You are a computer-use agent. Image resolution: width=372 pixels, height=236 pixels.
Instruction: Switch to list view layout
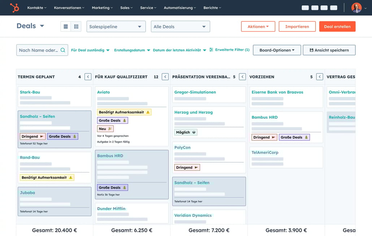(65, 26)
